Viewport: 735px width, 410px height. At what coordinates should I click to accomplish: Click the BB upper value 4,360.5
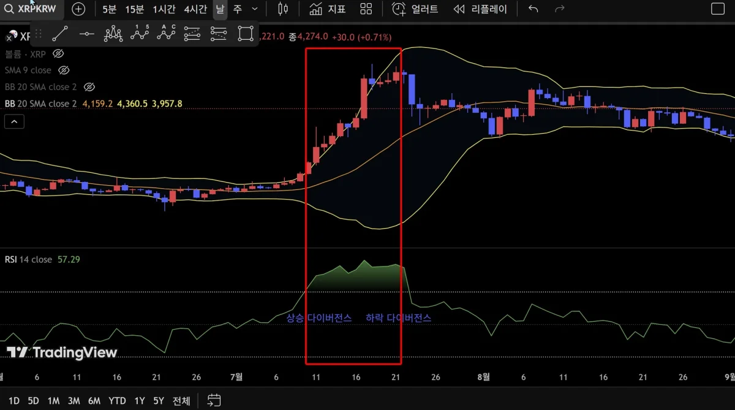coord(132,104)
